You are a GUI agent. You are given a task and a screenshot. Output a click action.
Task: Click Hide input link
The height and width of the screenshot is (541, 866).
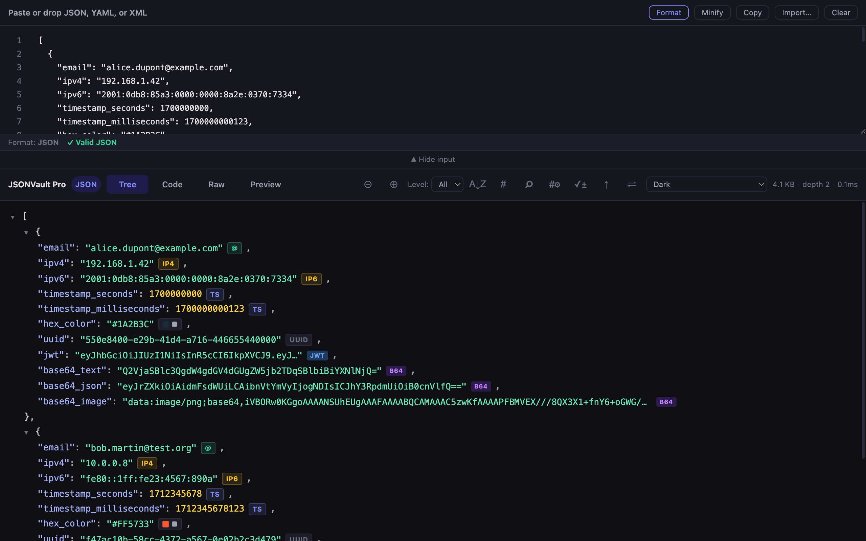click(x=433, y=159)
